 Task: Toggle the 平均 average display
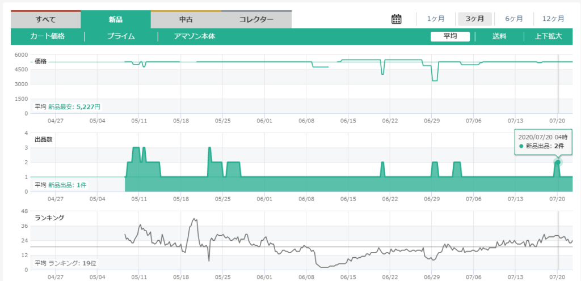451,36
